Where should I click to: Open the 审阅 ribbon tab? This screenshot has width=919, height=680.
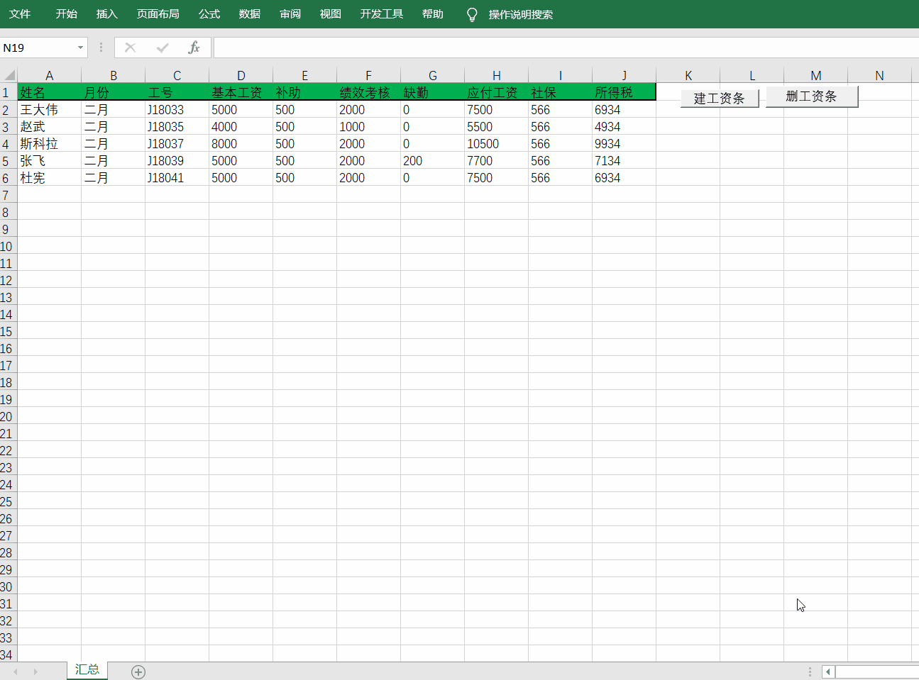[290, 13]
